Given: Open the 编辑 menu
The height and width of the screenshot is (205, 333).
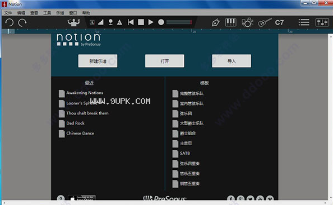Looking at the screenshot, I should 21,13.
